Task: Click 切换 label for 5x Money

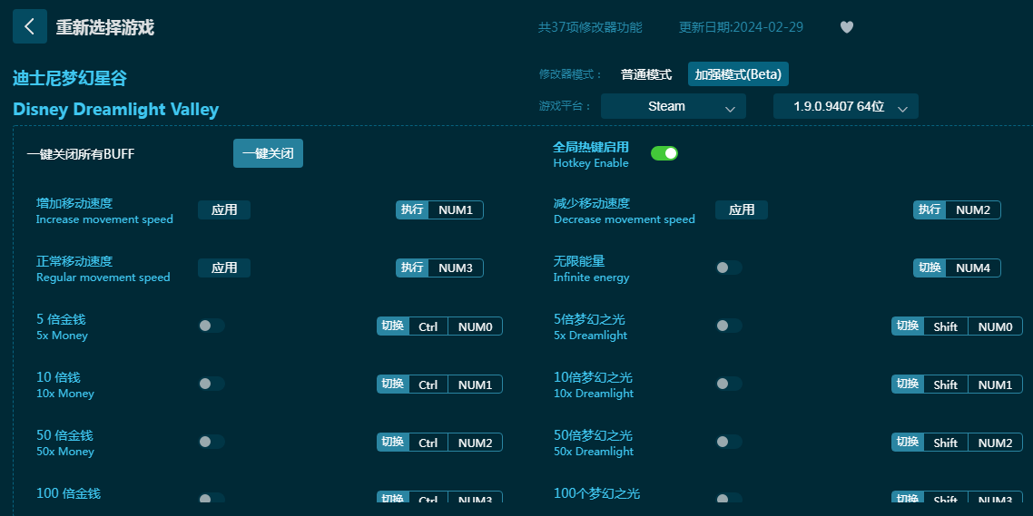Action: 393,326
